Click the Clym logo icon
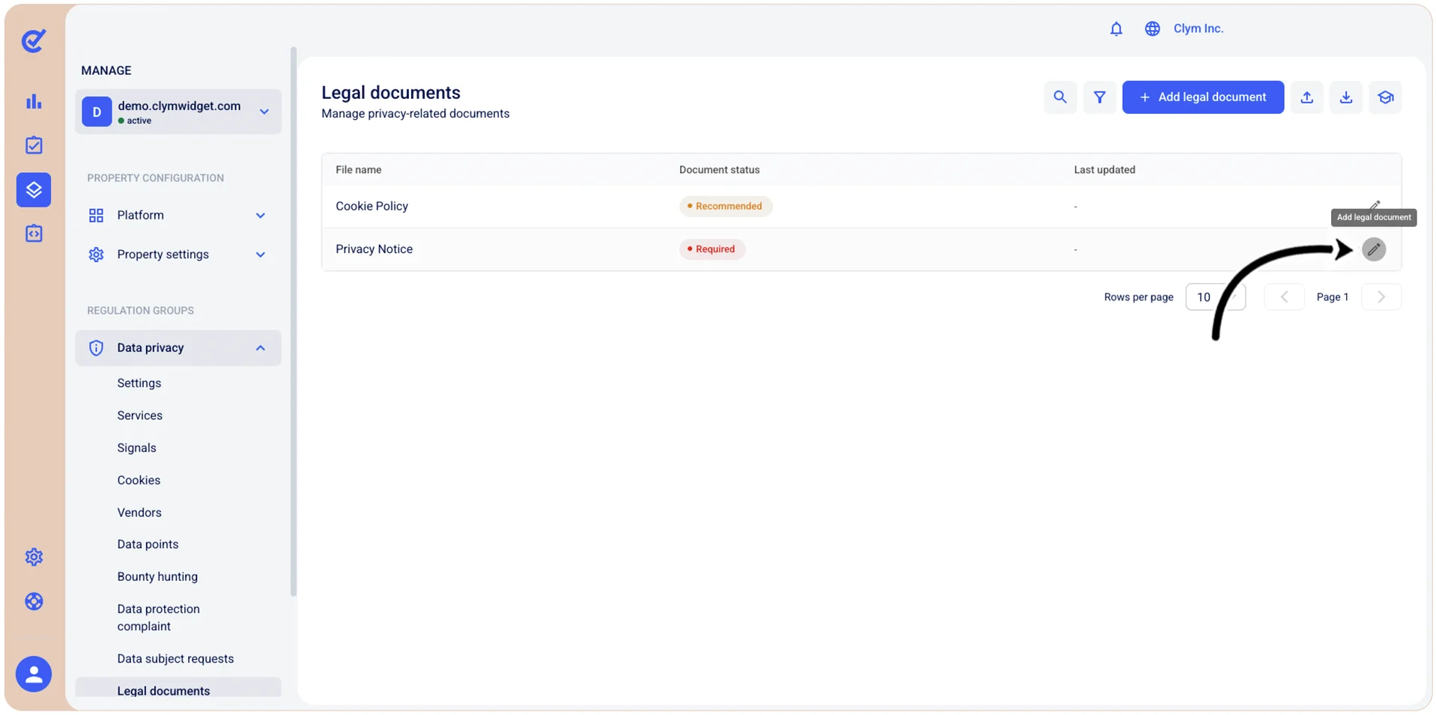This screenshot has width=1436, height=715. (x=34, y=40)
